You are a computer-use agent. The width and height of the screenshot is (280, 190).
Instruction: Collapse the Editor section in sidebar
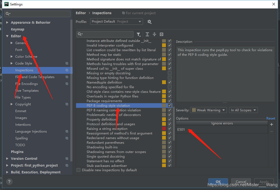7,36
